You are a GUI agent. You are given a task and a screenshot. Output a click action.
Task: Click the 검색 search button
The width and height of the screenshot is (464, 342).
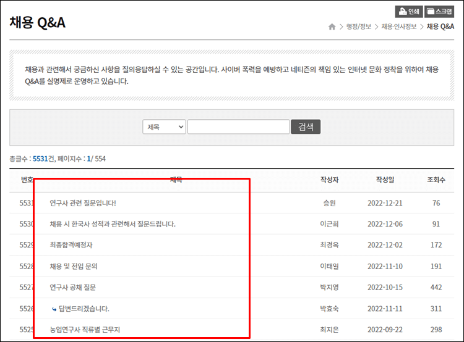(306, 127)
